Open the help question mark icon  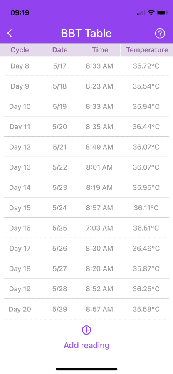[160, 34]
